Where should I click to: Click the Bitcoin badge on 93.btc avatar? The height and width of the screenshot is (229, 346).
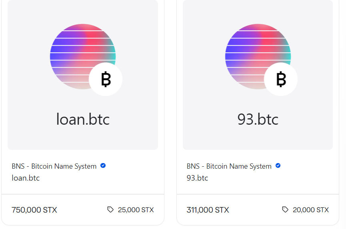281,79
